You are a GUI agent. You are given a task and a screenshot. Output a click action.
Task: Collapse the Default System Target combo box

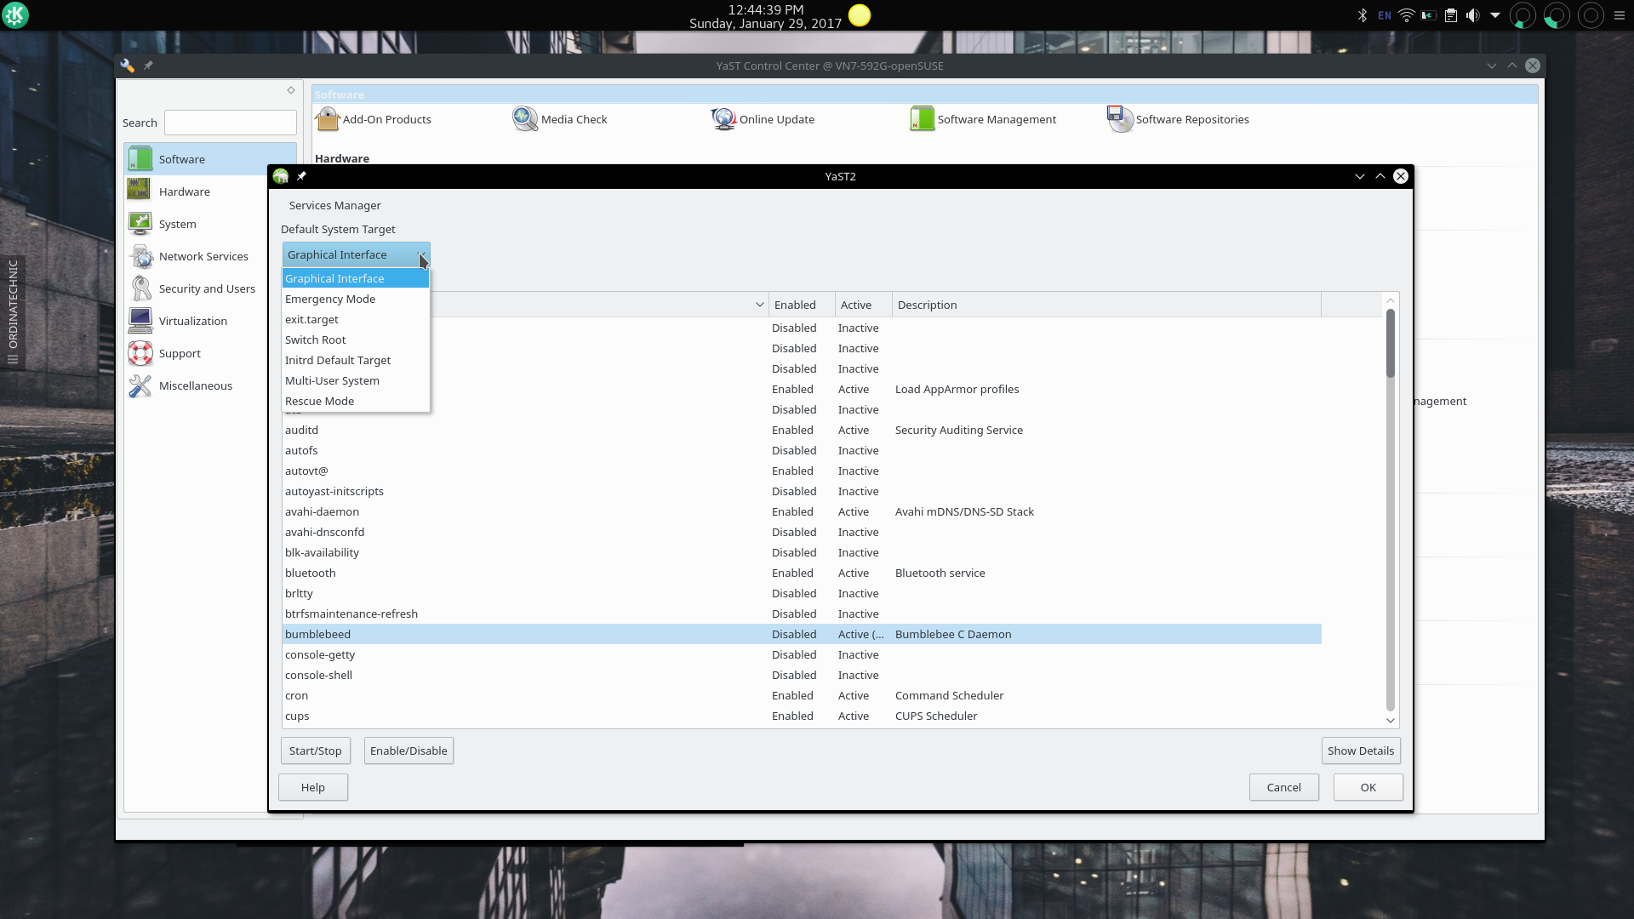point(356,254)
